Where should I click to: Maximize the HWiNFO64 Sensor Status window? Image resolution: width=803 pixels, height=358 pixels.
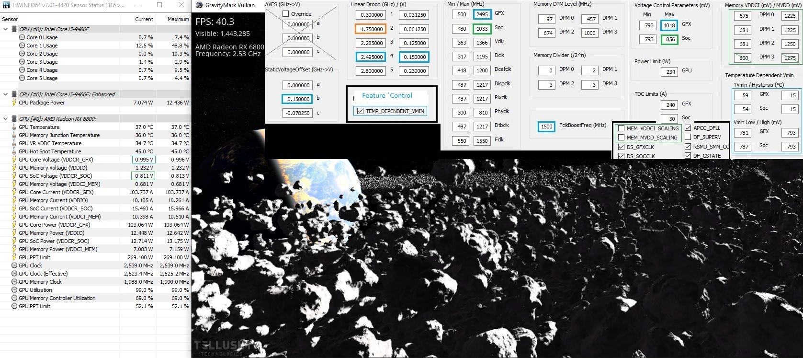[159, 5]
